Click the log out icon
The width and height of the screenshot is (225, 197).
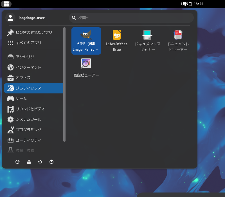pyautogui.click(x=17, y=162)
